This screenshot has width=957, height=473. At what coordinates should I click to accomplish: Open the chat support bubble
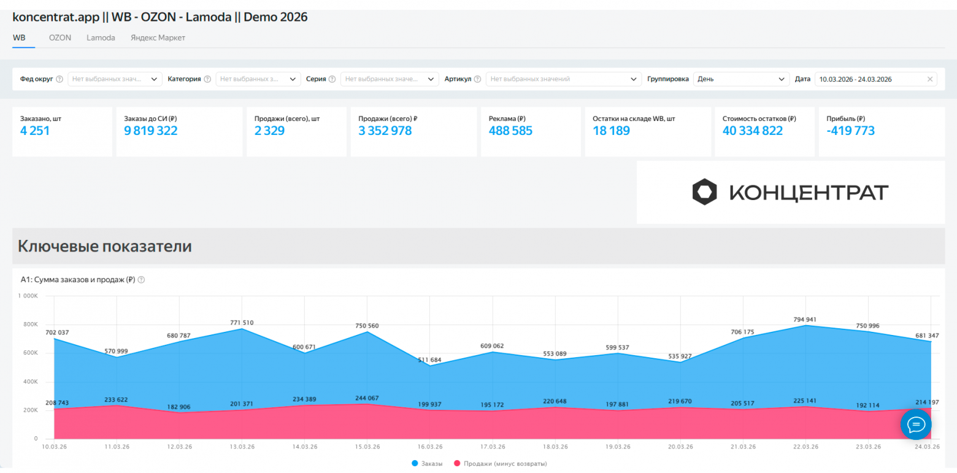(916, 425)
